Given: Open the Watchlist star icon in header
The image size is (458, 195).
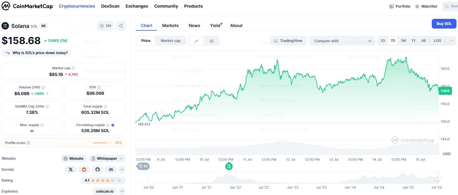Looking at the screenshot, I should (417, 6).
